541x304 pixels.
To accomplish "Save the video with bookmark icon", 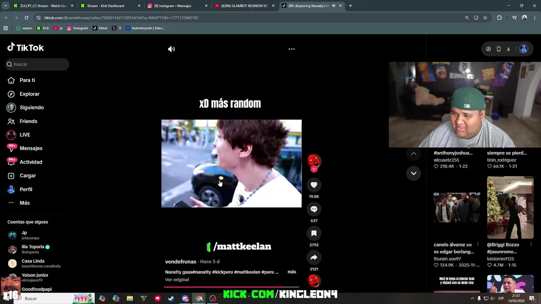I will point(314,233).
